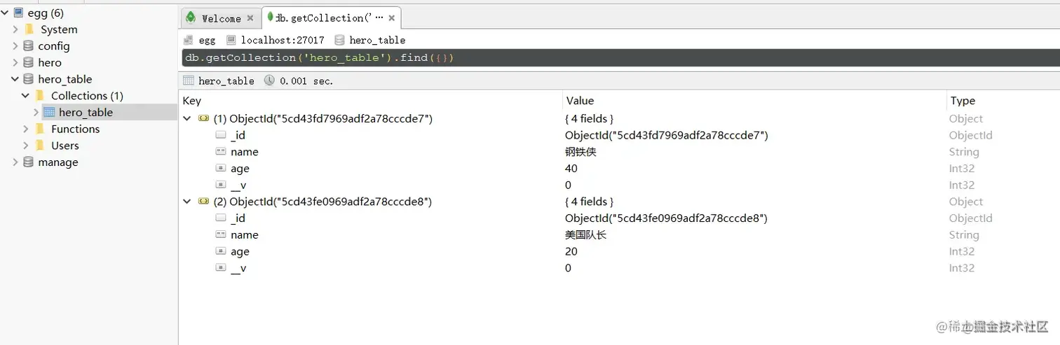Click the _id field icon of document (1)

click(x=221, y=135)
